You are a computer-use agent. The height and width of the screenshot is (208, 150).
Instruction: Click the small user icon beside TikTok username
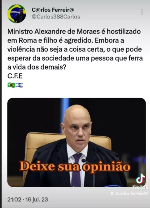112,194
